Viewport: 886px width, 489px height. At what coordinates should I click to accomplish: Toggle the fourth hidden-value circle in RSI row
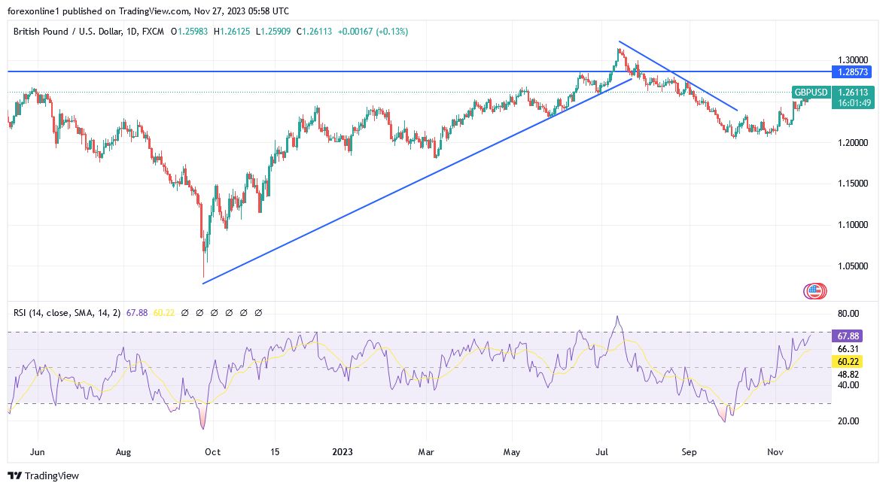point(230,311)
